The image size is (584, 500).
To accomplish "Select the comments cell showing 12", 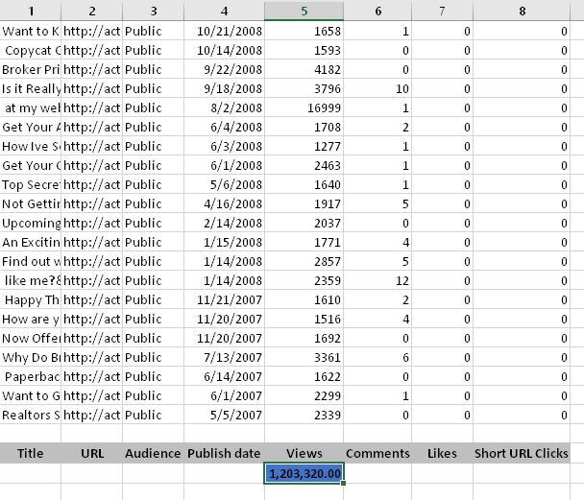I will 377,280.
